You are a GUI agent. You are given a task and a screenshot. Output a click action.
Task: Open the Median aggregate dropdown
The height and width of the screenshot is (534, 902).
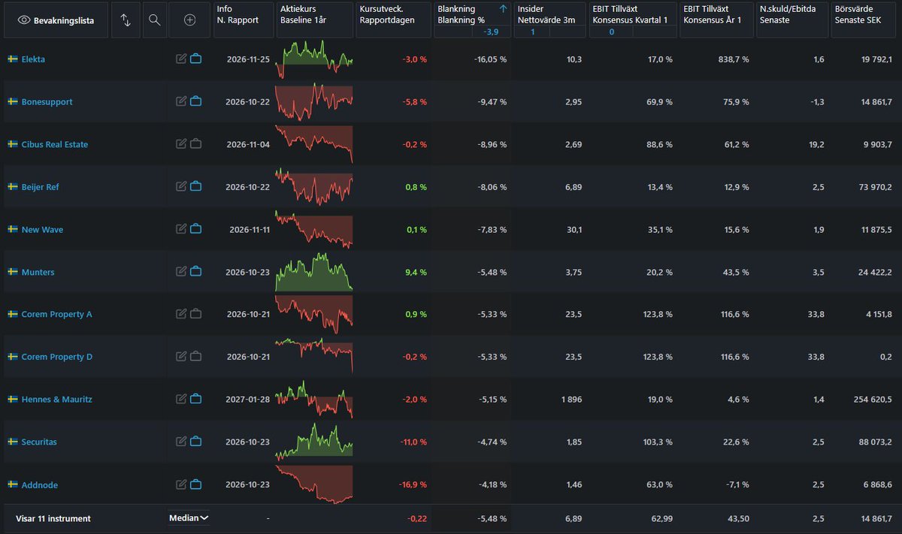[x=189, y=517]
